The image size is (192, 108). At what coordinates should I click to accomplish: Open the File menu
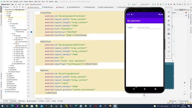[4, 1]
